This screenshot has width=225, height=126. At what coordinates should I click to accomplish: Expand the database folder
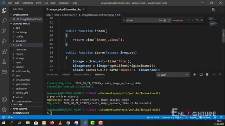pos(21,41)
